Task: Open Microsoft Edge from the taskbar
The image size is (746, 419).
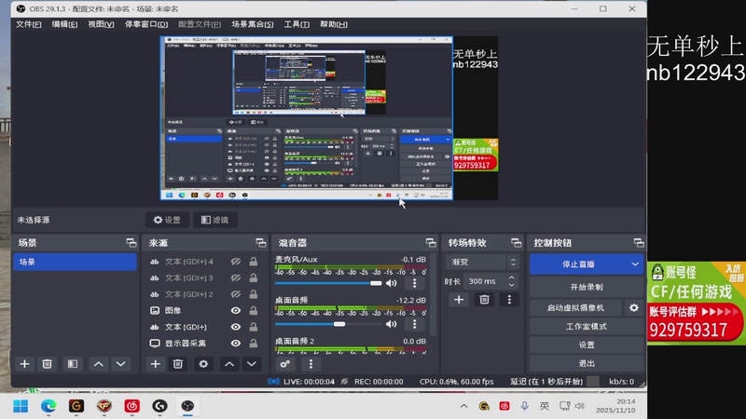Action: click(48, 406)
